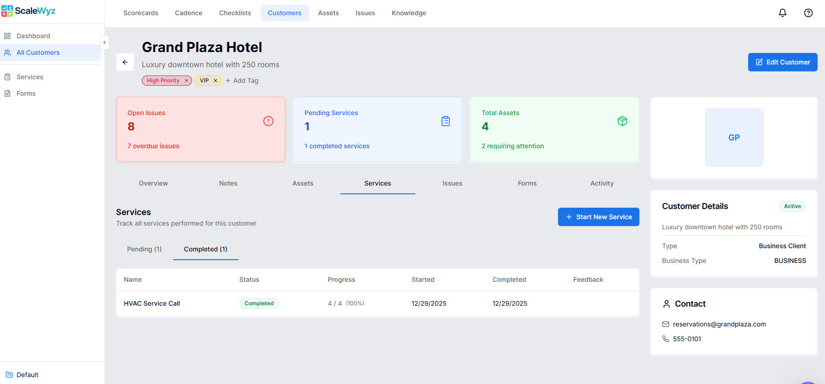The width and height of the screenshot is (825, 384).
Task: Switch to the Assets customer tab
Action: pos(303,183)
